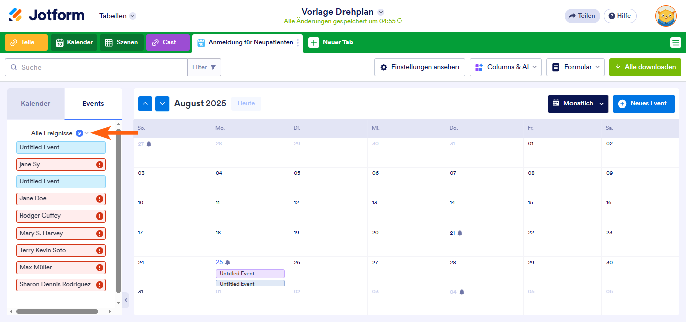Viewport: 686px width, 322px height.
Task: Switch to the Kalender side panel tab
Action: [x=36, y=103]
